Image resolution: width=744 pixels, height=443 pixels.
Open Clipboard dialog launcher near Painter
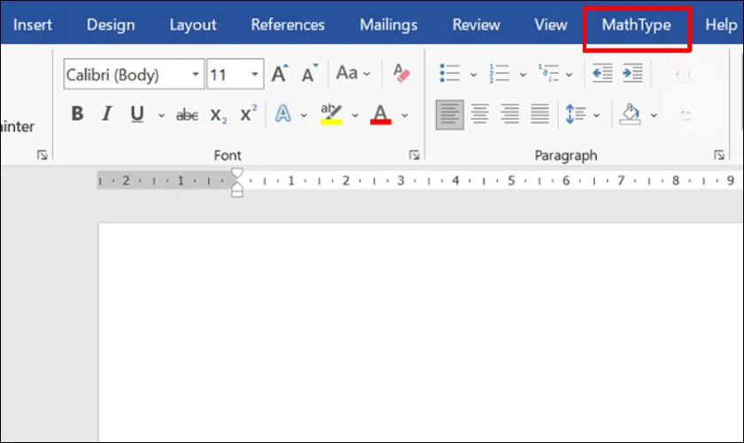[x=43, y=155]
